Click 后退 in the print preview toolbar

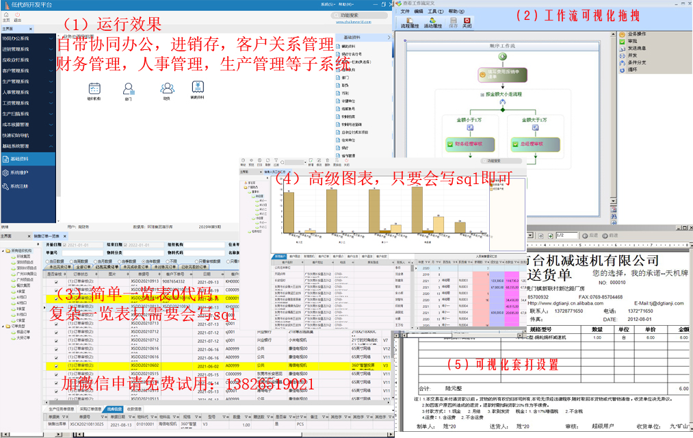click(590, 235)
